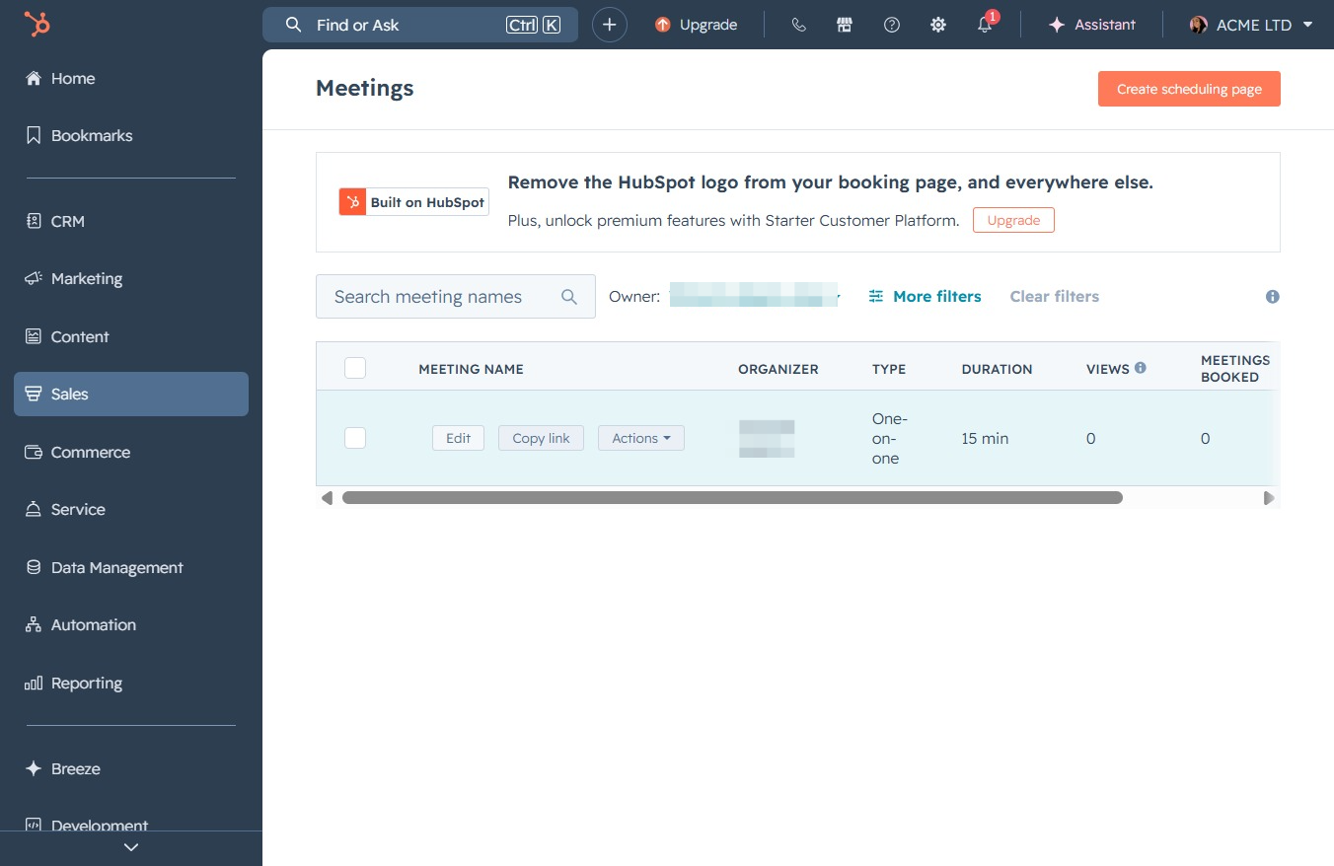Click the Search meeting names field
Viewport: 1334px width, 866px height.
(x=456, y=296)
